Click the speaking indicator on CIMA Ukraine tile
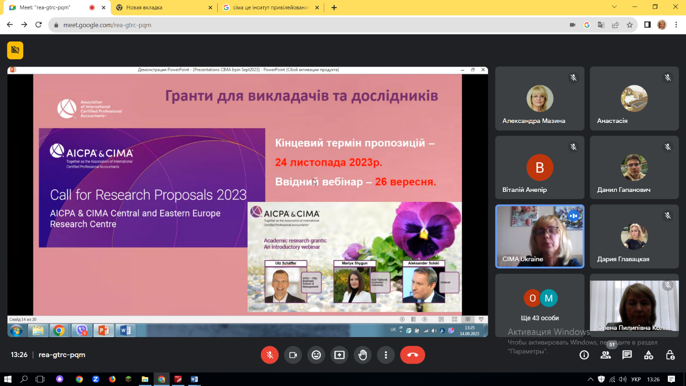The width and height of the screenshot is (686, 386). pos(574,216)
